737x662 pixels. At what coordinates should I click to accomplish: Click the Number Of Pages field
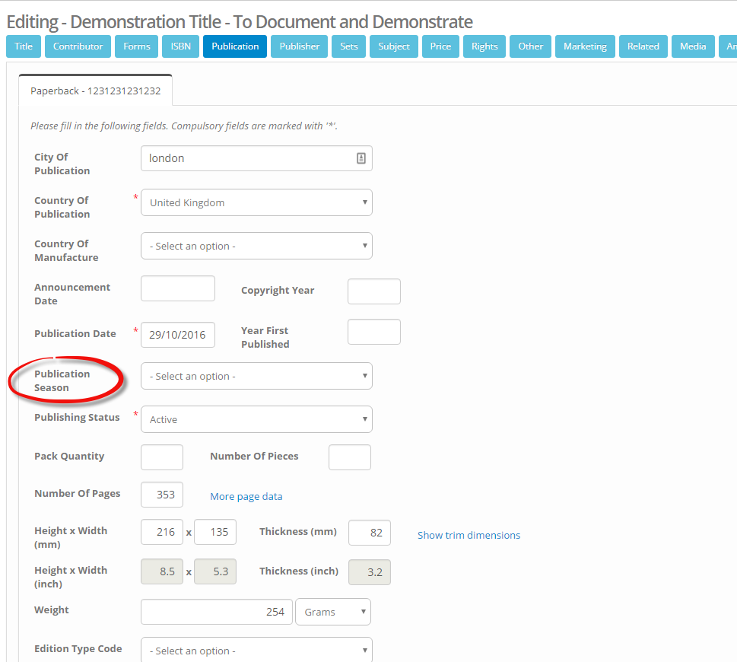tap(162, 495)
